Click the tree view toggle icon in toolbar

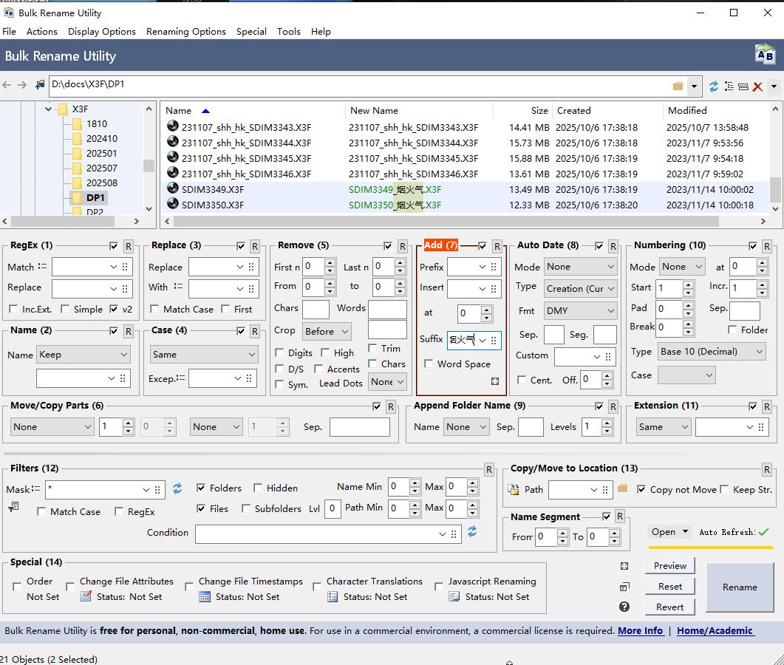(x=729, y=86)
